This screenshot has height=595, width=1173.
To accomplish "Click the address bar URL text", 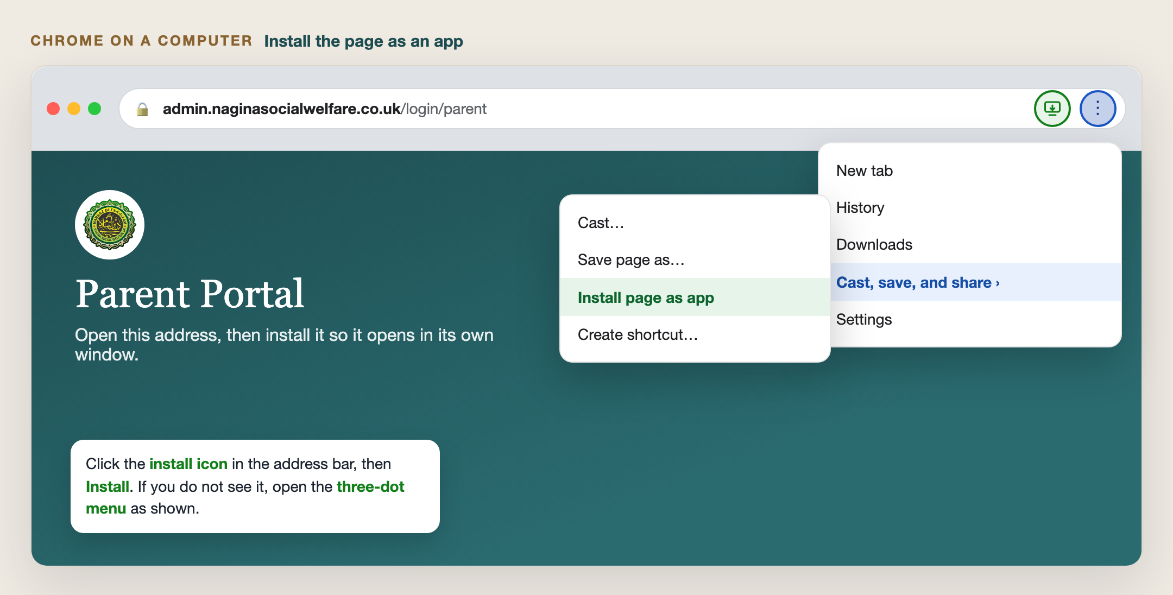I will (x=324, y=109).
